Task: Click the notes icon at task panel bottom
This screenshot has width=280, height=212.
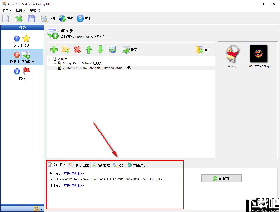Action: (36, 208)
